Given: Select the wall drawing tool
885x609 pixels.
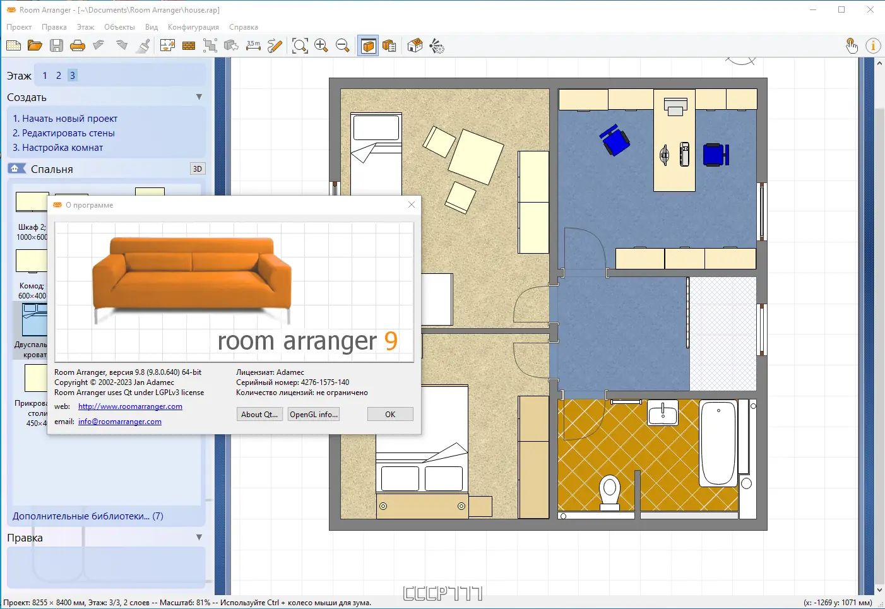Looking at the screenshot, I should pyautogui.click(x=189, y=45).
